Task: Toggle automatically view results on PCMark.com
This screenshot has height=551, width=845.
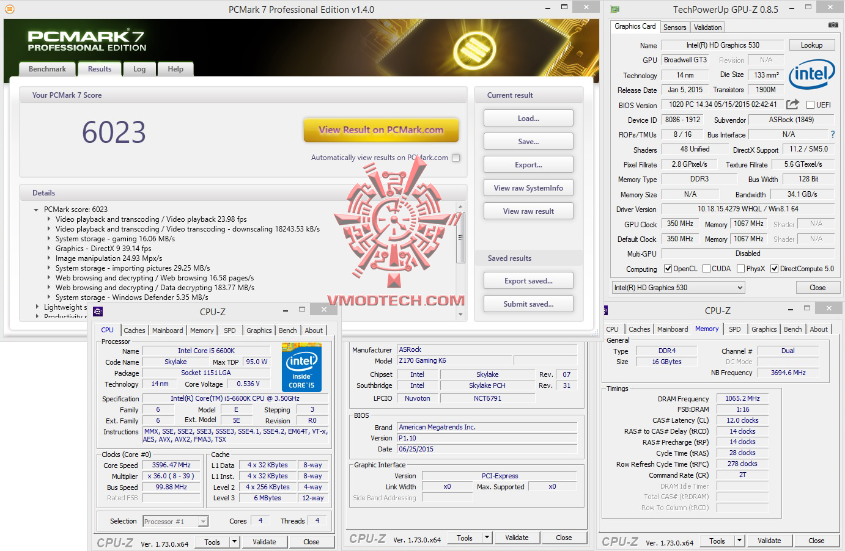Action: point(456,158)
